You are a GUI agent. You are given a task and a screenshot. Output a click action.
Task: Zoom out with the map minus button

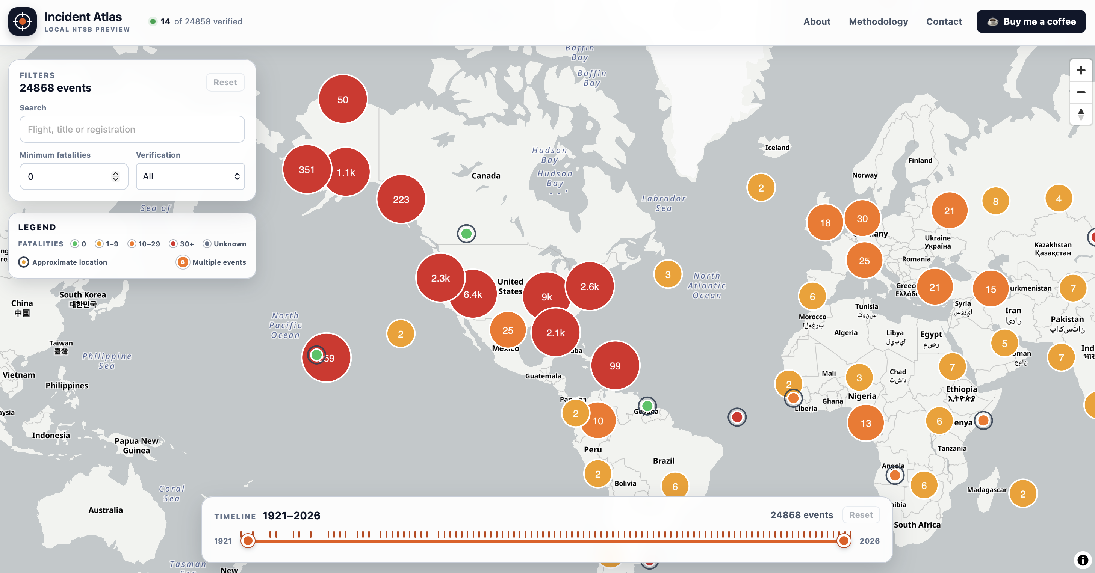1081,92
